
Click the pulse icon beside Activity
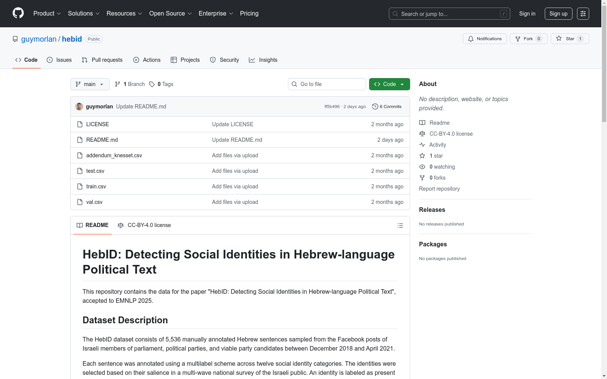pos(422,145)
